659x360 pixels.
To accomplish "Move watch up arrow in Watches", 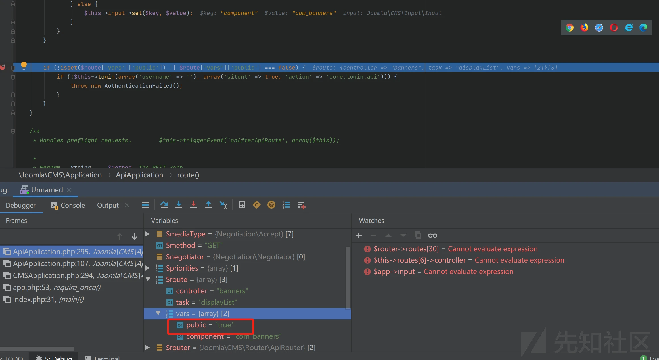I will [x=388, y=235].
